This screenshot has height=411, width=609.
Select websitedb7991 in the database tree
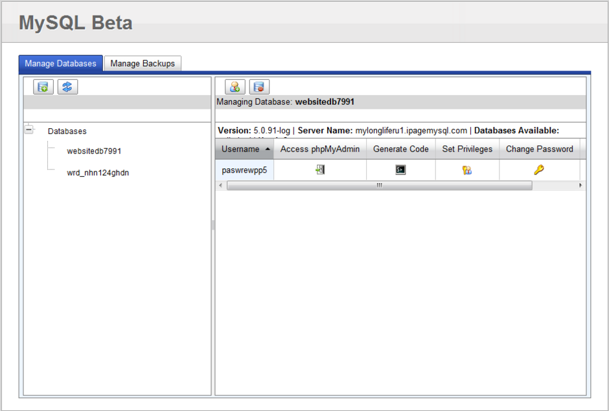(x=94, y=151)
